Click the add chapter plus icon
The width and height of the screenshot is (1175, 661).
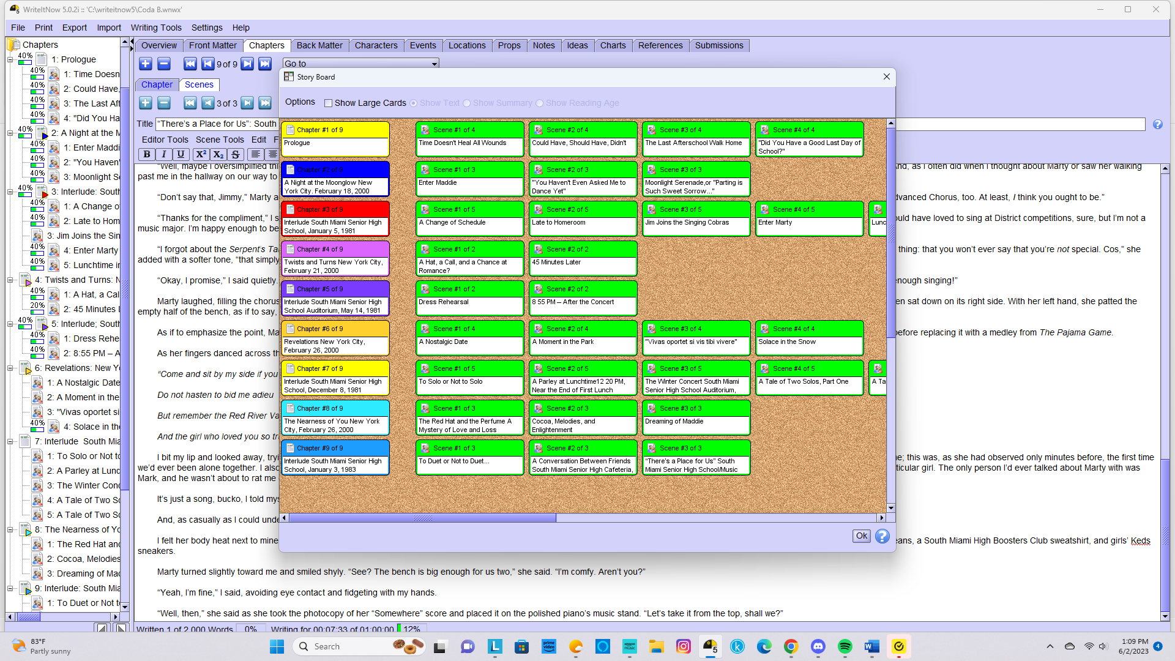146,64
